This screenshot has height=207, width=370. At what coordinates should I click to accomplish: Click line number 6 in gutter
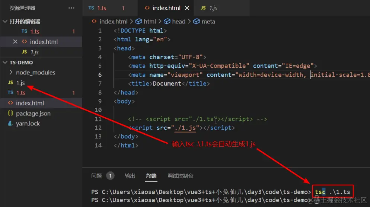(100, 75)
